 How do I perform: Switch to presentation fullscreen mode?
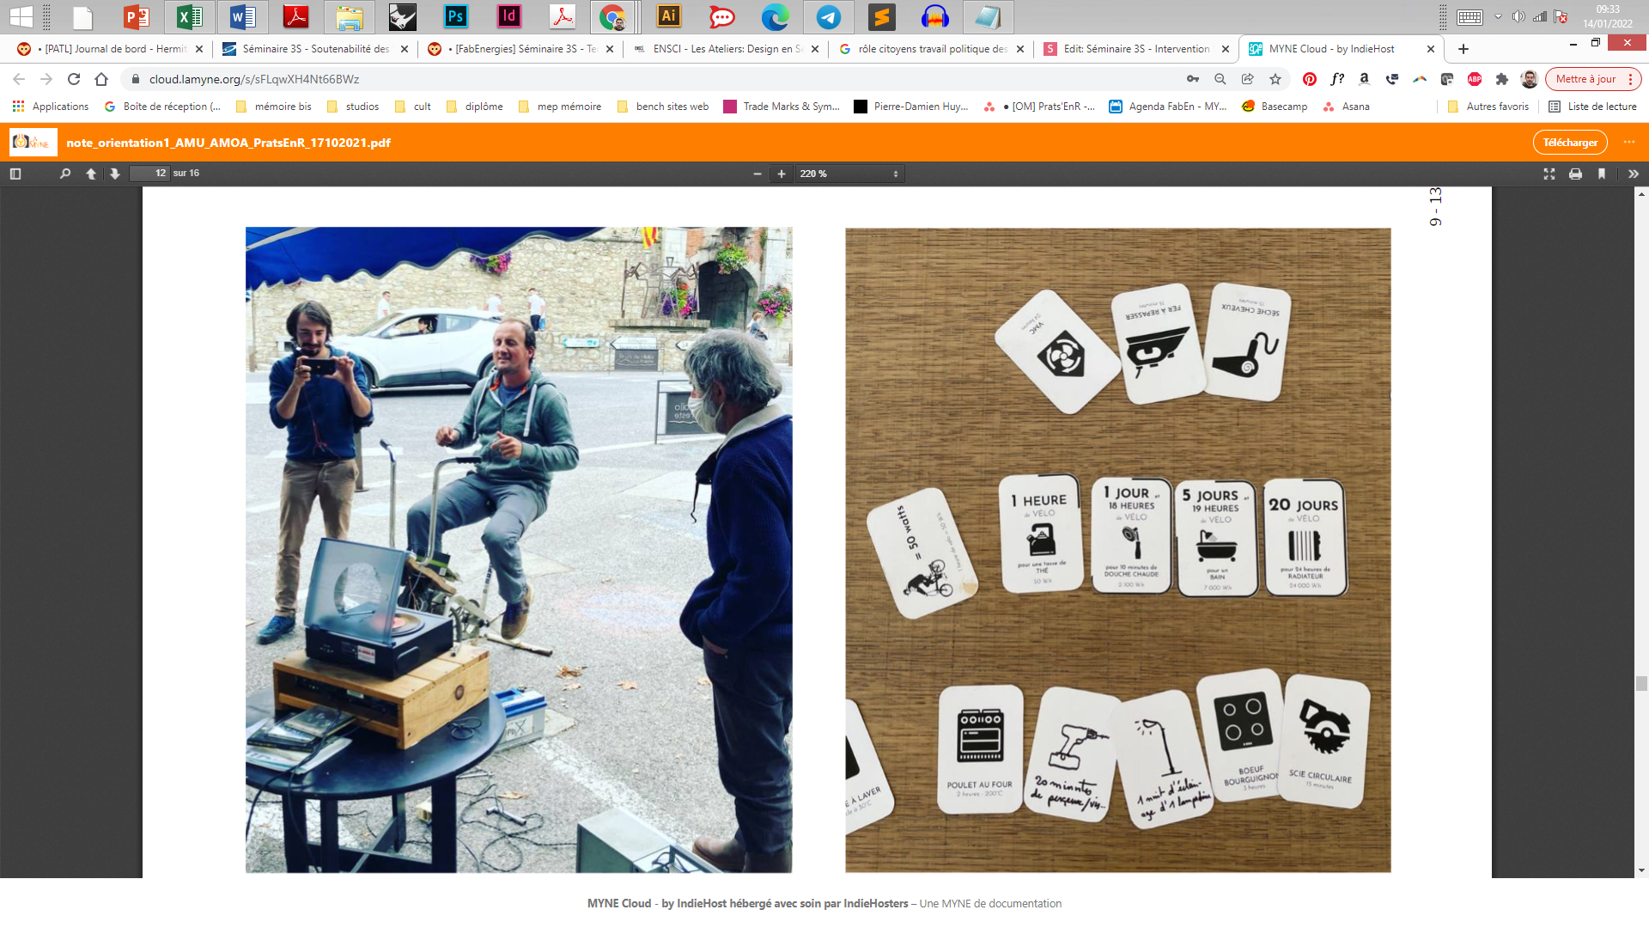1549,174
